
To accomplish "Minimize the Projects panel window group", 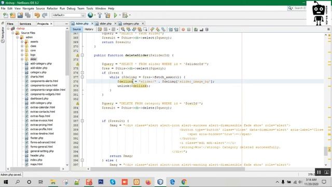I will click(x=67, y=24).
